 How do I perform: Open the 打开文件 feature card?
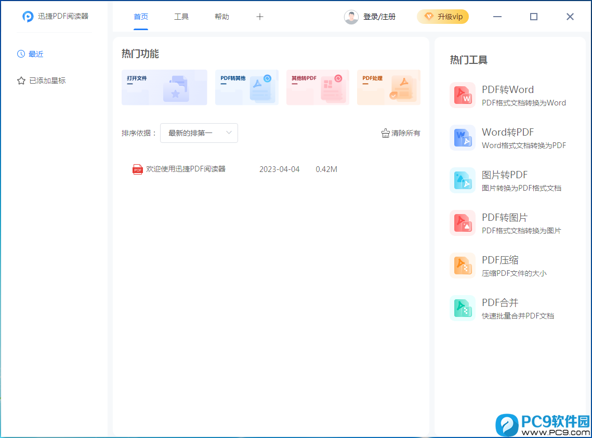point(164,87)
